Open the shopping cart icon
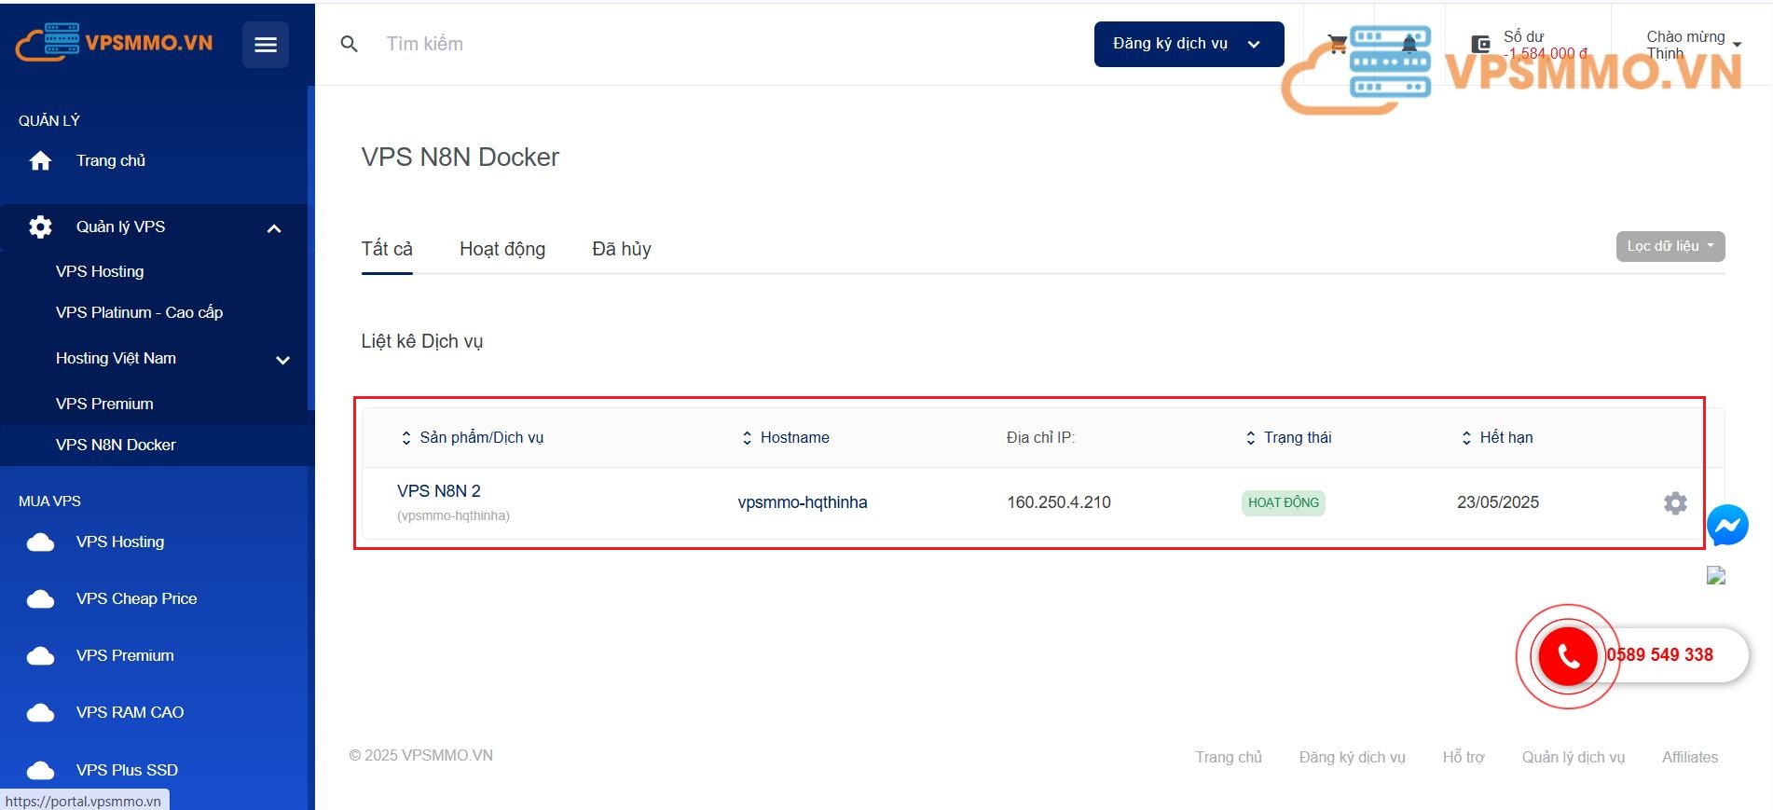The width and height of the screenshot is (1773, 810). 1337,45
